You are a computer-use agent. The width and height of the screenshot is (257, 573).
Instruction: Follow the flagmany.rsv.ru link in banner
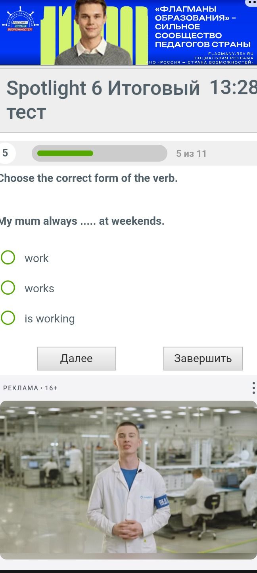(230, 53)
